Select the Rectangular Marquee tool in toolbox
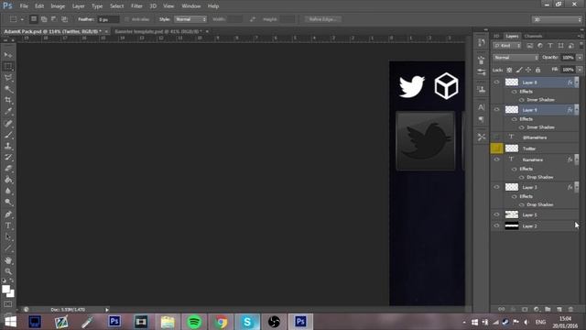Viewport: 586px width, 330px height. tap(8, 67)
